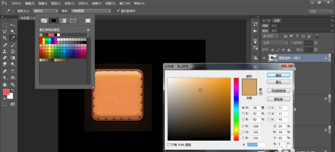The height and width of the screenshot is (152, 335).
Task: Open 填充 fill slider arrow
Action: click(316, 50)
